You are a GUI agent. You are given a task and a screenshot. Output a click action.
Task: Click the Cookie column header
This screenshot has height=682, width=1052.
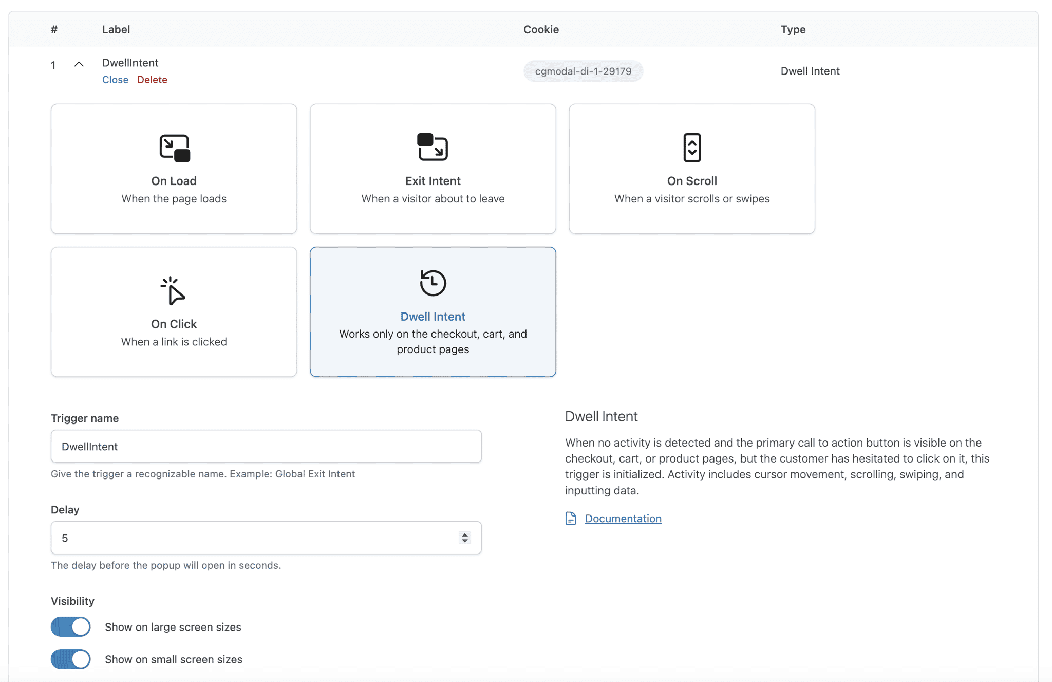[541, 29]
